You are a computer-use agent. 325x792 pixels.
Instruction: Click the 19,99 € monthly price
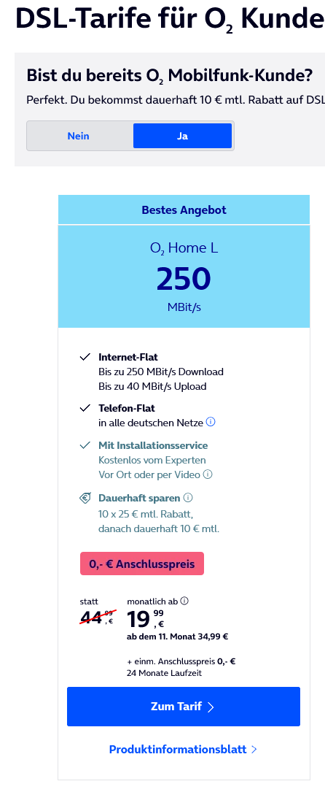[x=146, y=619]
